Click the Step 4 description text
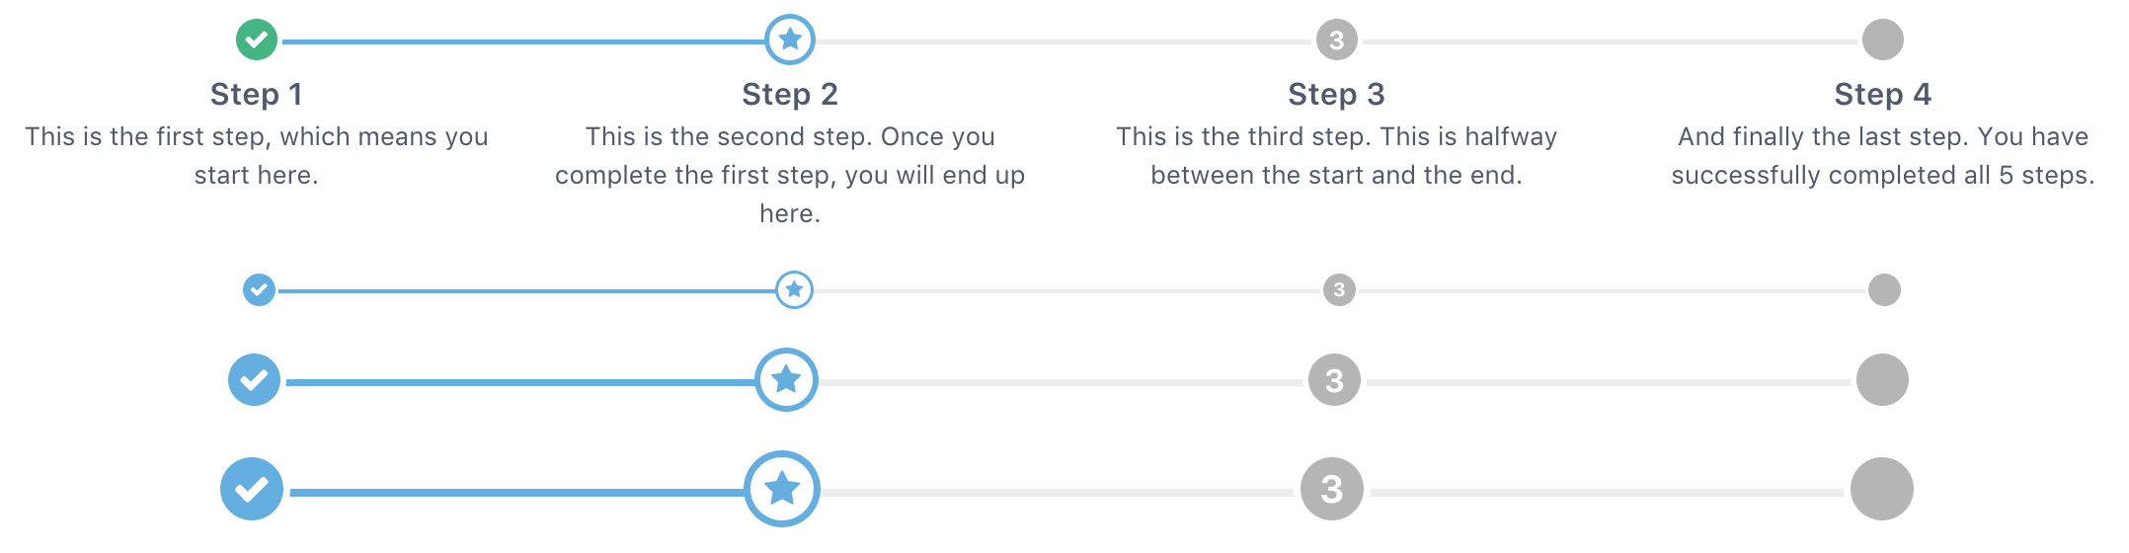 (1882, 156)
